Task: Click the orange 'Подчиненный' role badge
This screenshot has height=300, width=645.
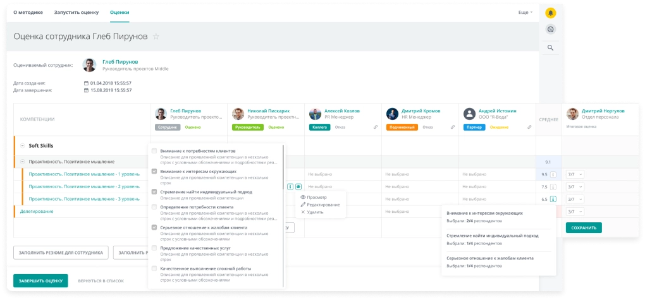Action: tap(402, 128)
